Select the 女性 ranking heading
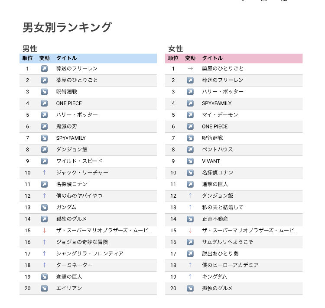325x308 pixels. pos(175,49)
